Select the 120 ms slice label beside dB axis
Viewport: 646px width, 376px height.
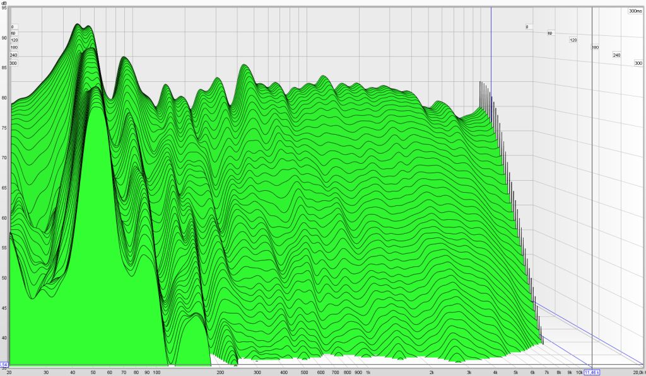[x=14, y=40]
